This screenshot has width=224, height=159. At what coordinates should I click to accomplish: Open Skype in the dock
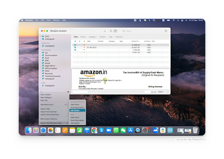101,130
